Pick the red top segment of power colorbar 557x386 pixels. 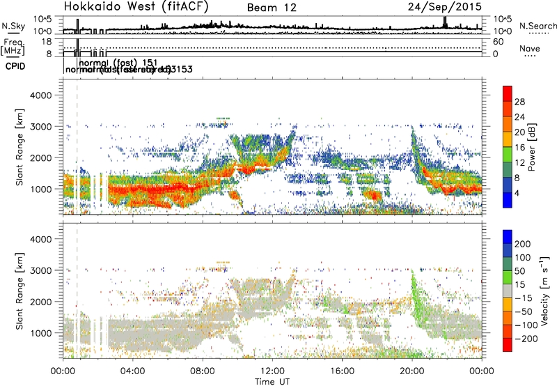508,94
